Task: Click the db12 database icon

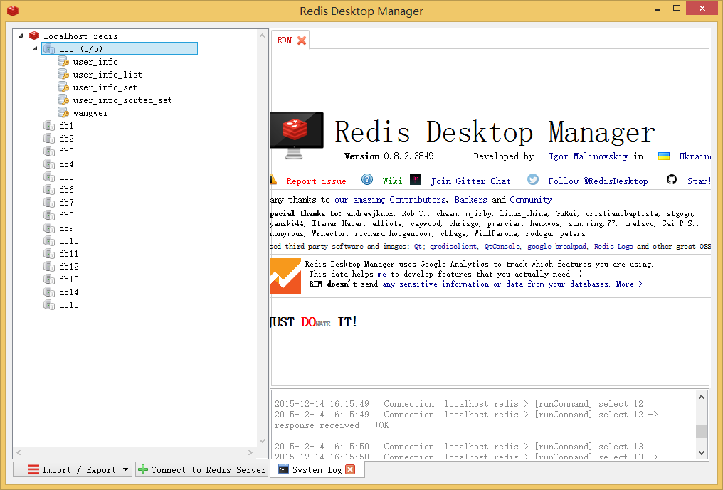Action: click(49, 266)
